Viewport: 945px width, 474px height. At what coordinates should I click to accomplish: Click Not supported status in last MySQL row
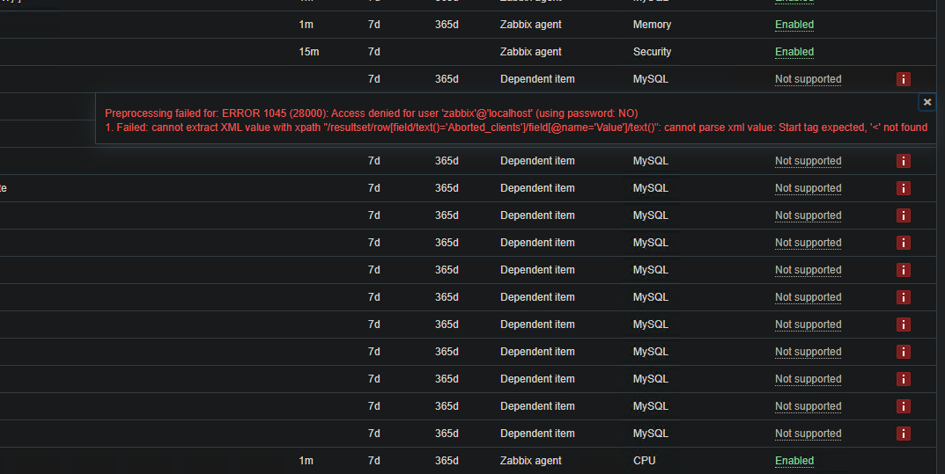(808, 434)
